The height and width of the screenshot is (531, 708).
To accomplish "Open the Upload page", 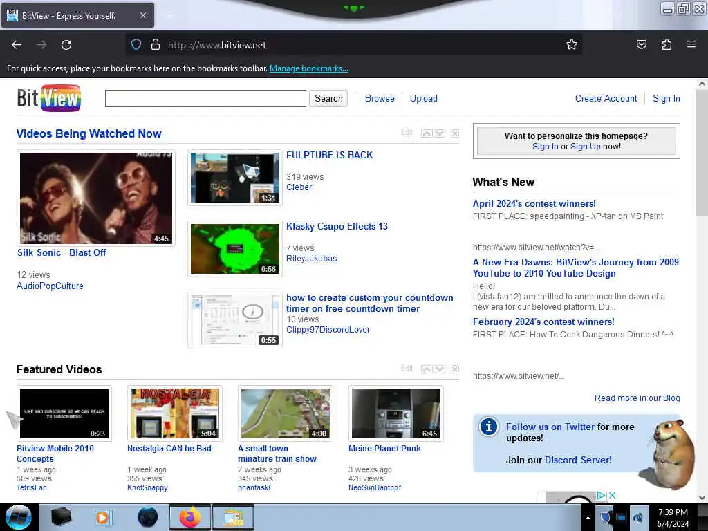I will tap(424, 98).
